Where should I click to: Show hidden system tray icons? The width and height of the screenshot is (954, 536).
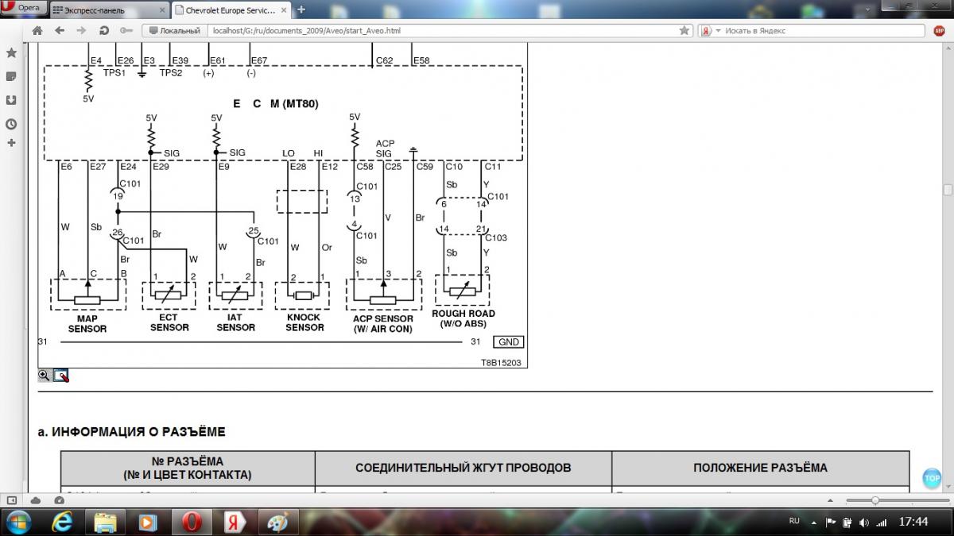point(816,522)
